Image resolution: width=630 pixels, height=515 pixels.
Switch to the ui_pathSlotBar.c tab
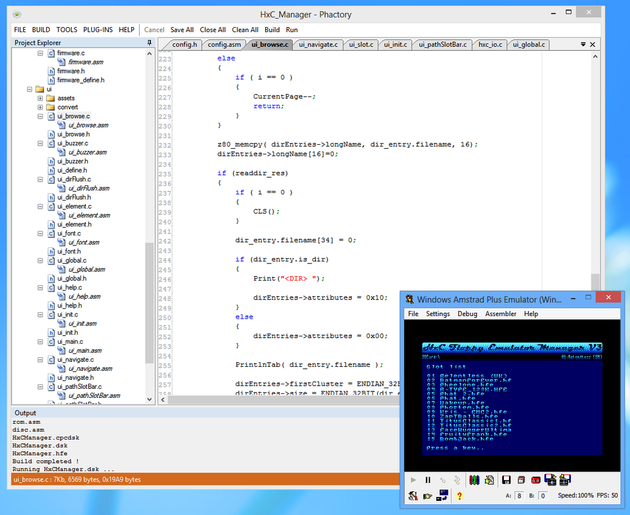[x=443, y=44]
